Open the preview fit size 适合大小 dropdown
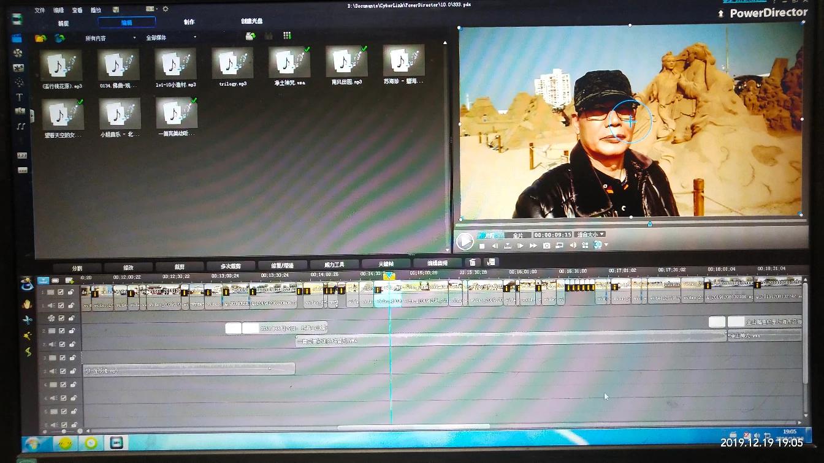Screen dimensions: 824x463 tap(591, 235)
